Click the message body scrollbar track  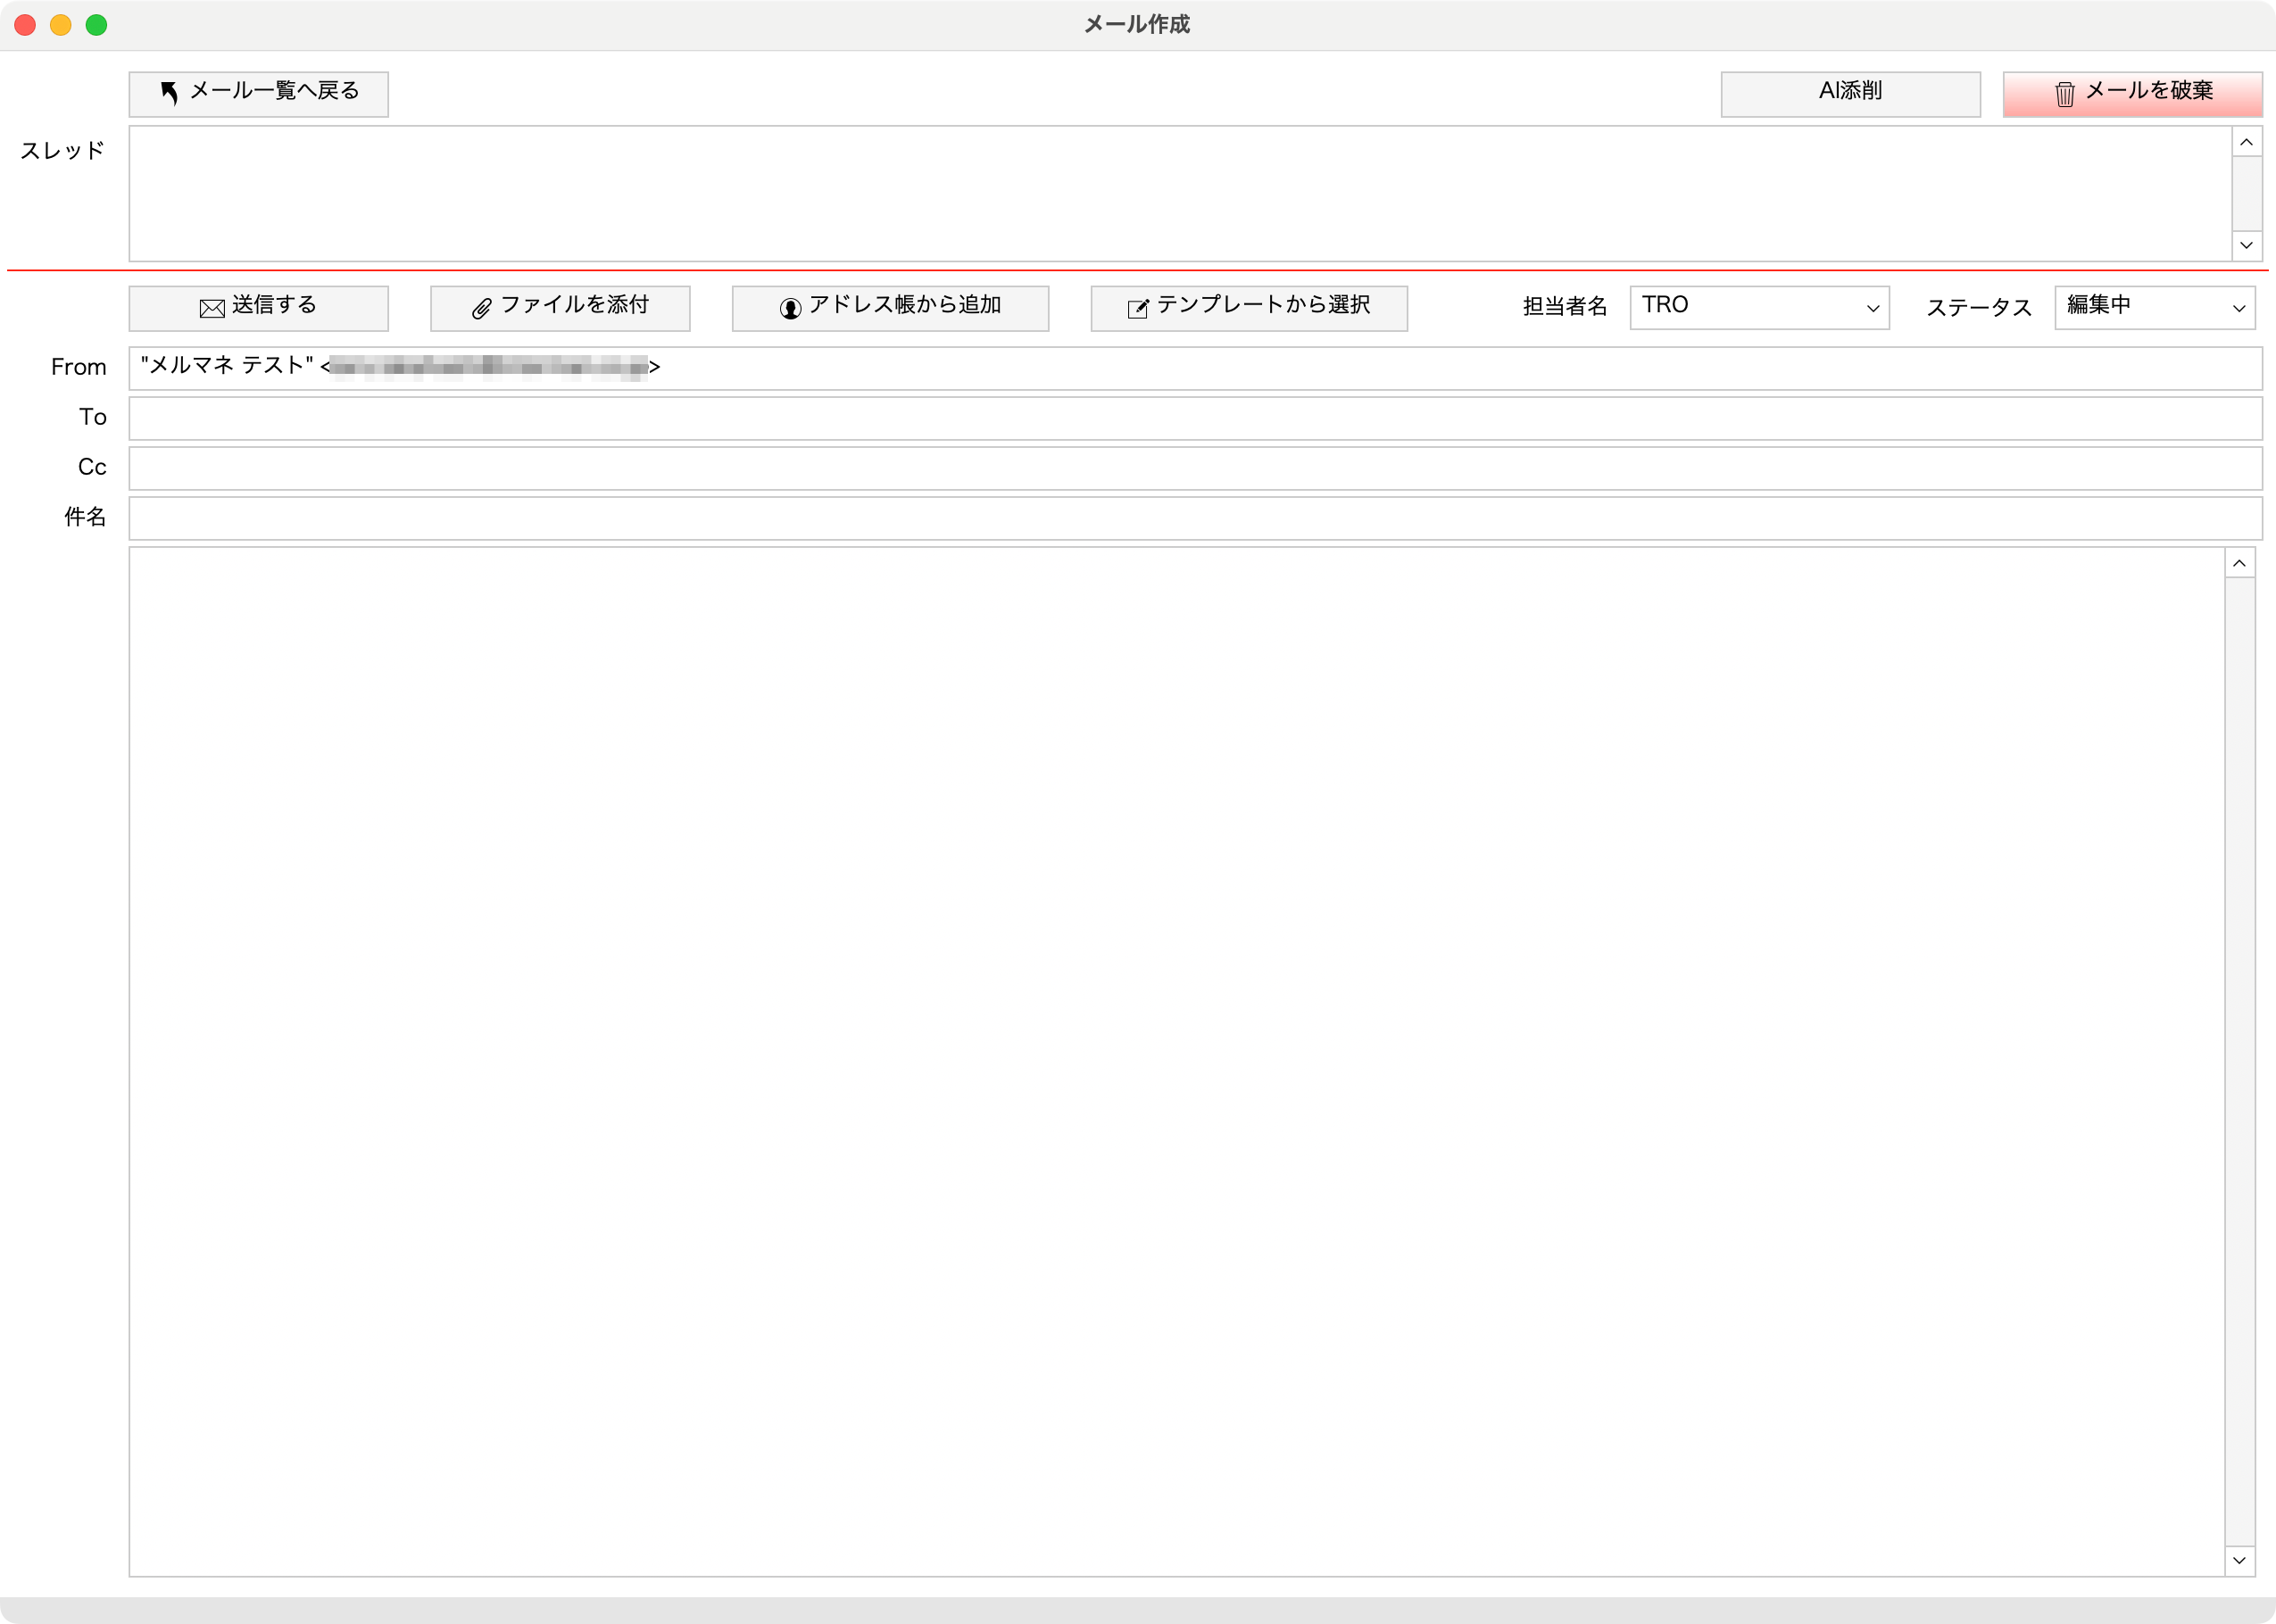click(x=2239, y=1062)
